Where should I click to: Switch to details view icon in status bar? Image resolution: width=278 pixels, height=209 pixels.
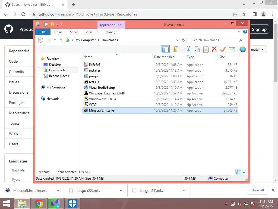point(238,172)
